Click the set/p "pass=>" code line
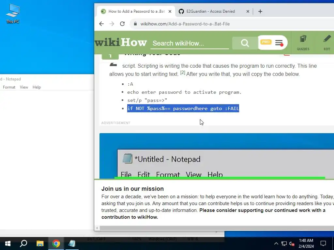The image size is (334, 250). tap(147, 100)
